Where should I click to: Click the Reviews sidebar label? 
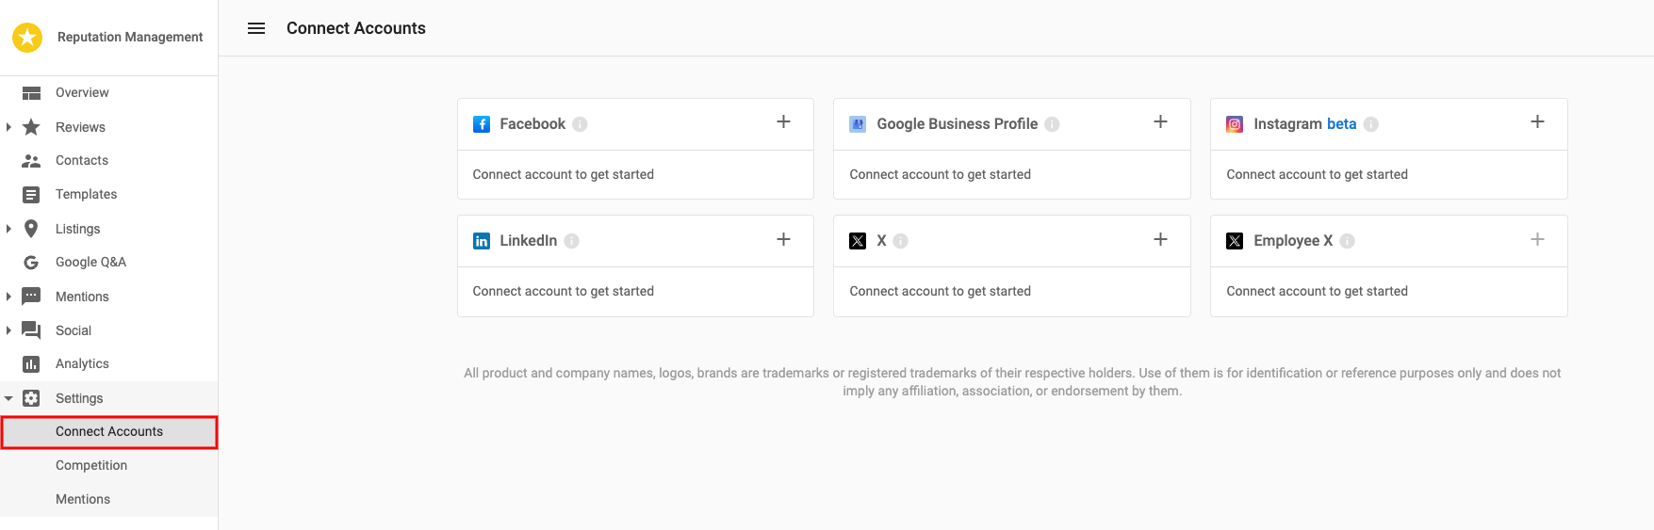click(x=80, y=127)
